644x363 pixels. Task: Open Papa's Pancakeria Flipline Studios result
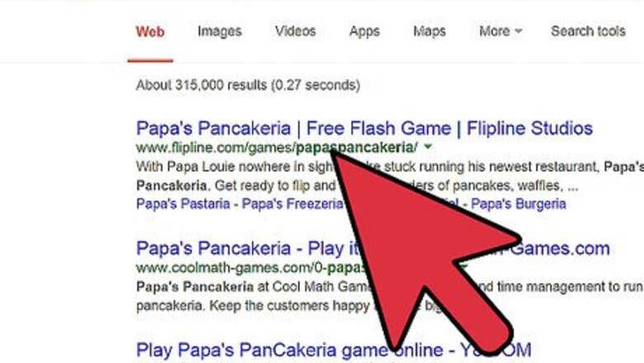[x=364, y=129]
